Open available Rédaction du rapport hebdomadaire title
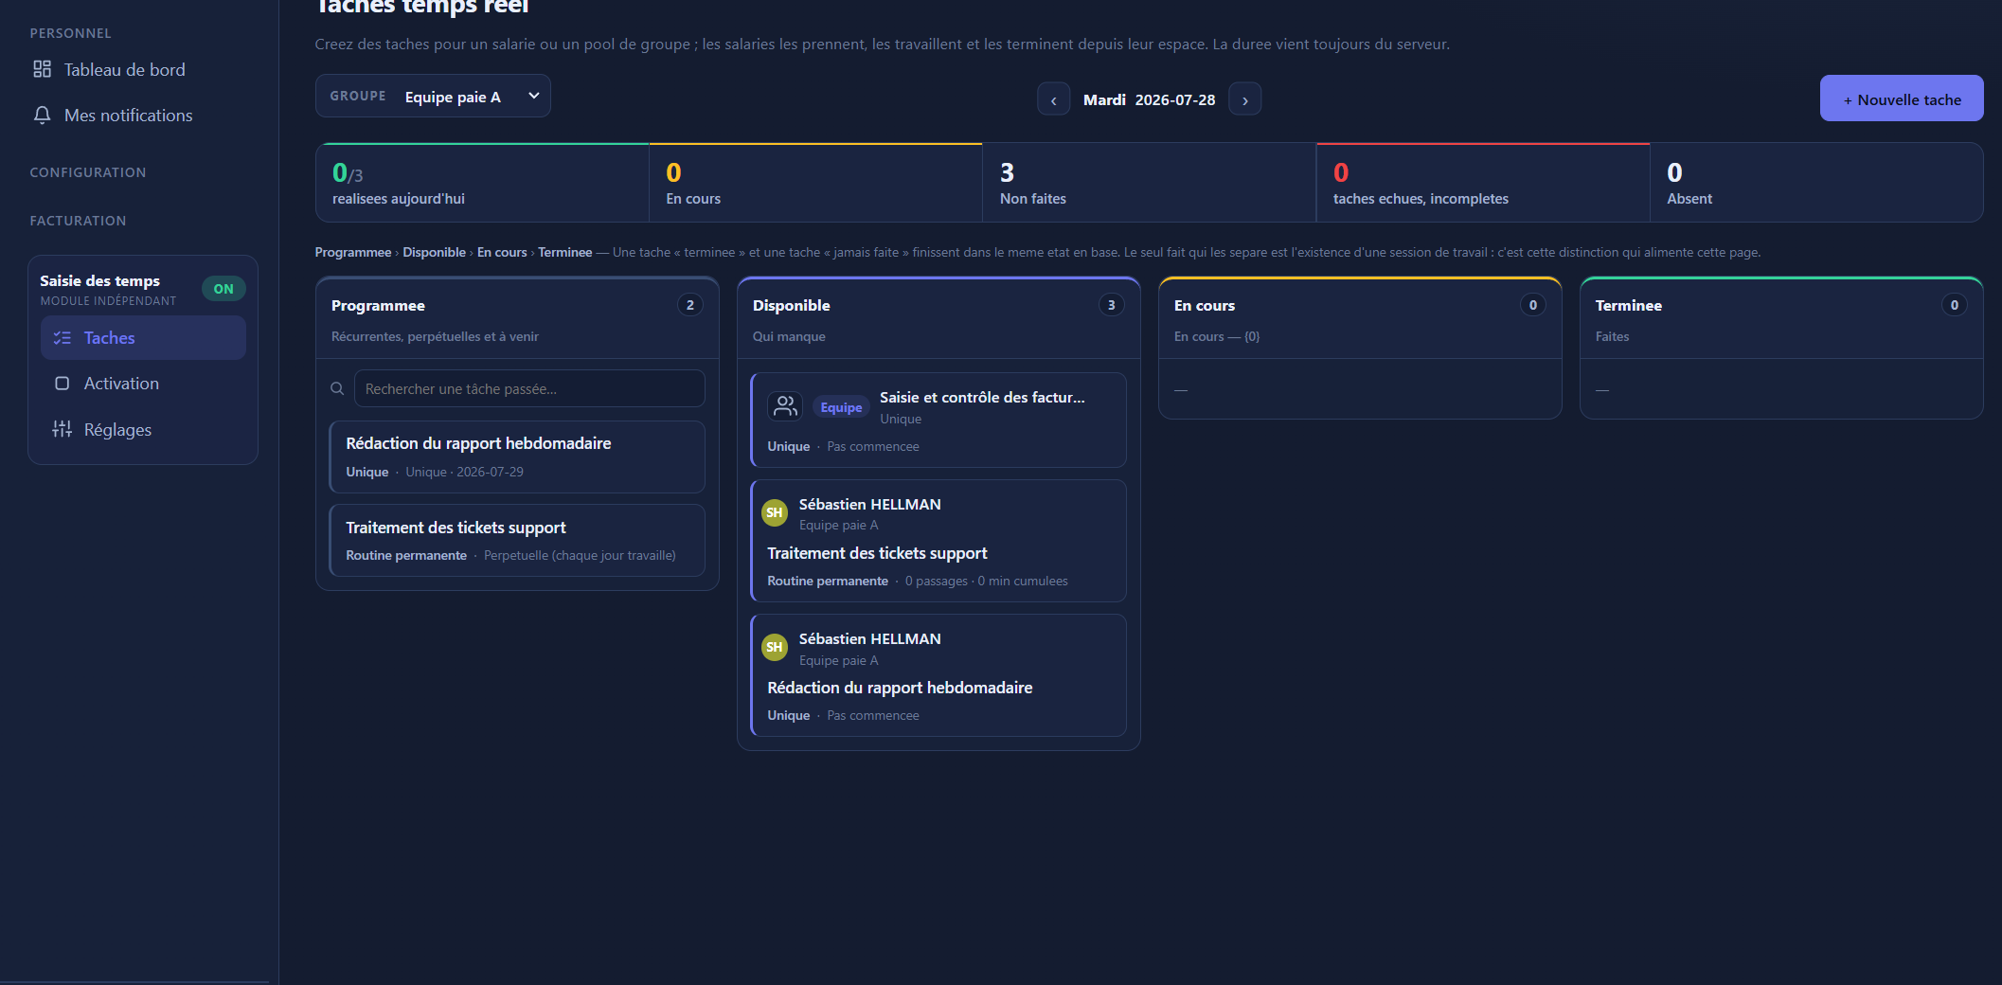Viewport: 2002px width, 985px height. (900, 688)
